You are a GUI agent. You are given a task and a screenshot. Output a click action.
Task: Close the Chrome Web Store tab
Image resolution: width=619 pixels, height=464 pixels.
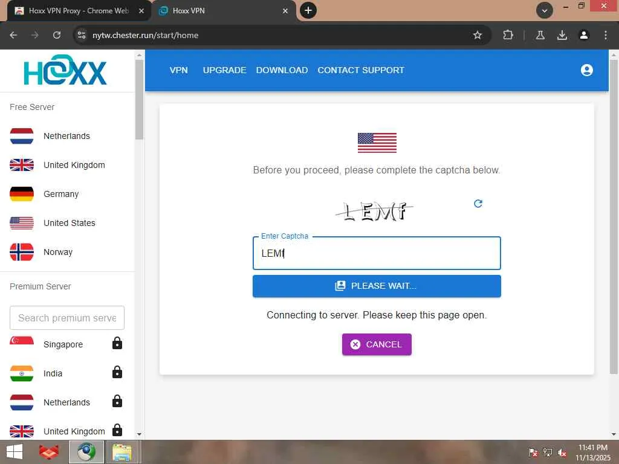pos(141,11)
